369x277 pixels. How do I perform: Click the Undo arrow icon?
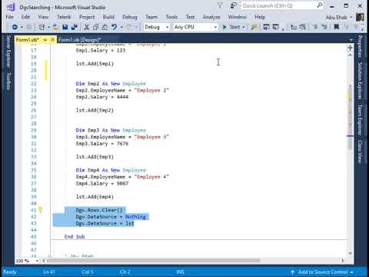[x=115, y=27]
